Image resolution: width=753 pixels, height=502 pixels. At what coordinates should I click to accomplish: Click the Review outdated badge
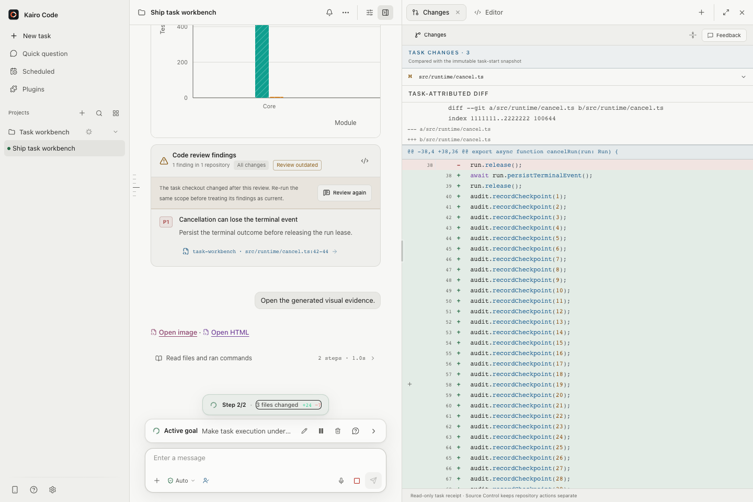297,165
